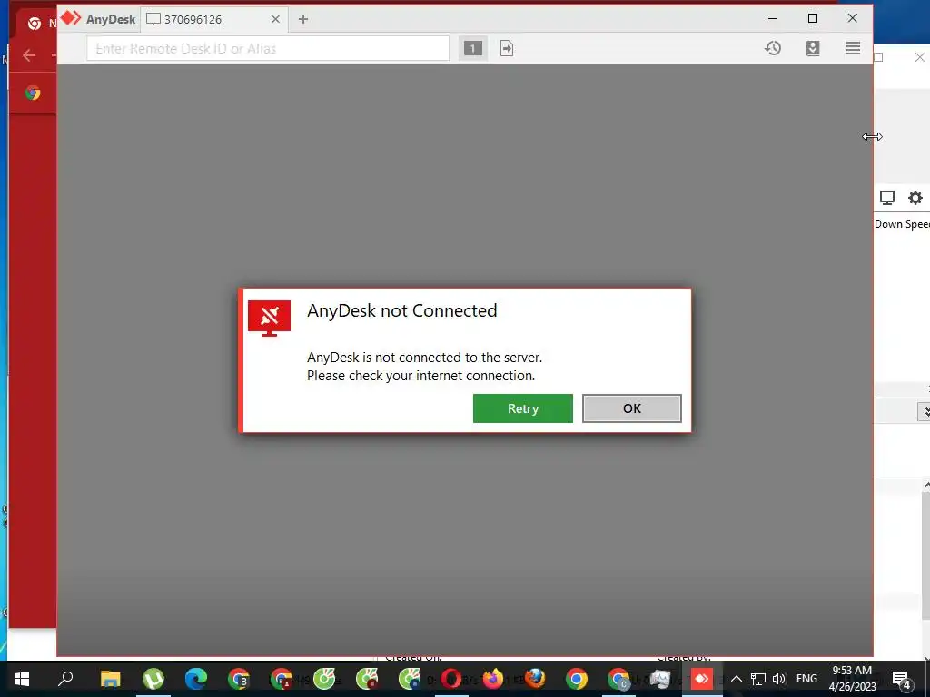930x697 pixels.
Task: Click the Chrome icon in the red browser window
Action: 33,93
